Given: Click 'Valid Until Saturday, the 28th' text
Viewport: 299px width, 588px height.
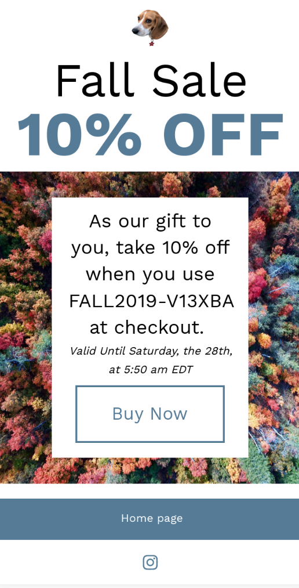Looking at the screenshot, I should click(x=151, y=351).
